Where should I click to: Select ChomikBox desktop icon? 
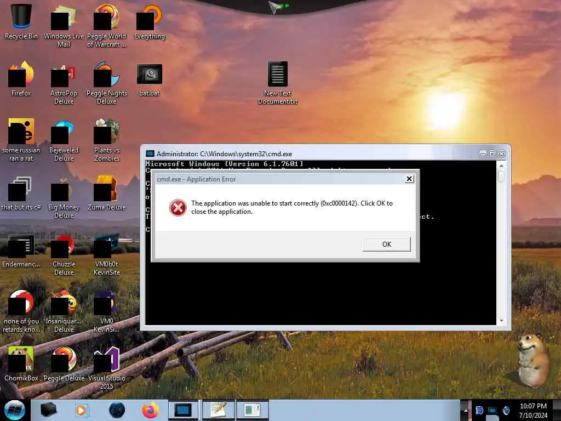click(21, 364)
